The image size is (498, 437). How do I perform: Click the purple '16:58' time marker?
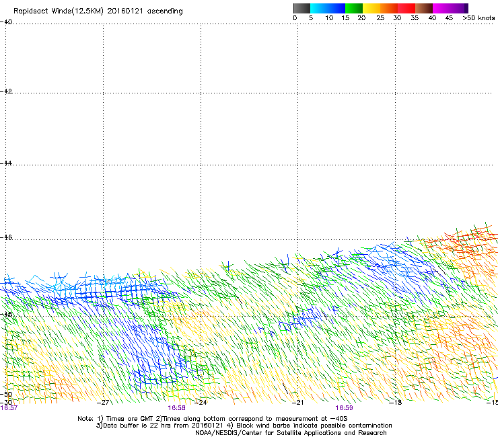(176, 408)
